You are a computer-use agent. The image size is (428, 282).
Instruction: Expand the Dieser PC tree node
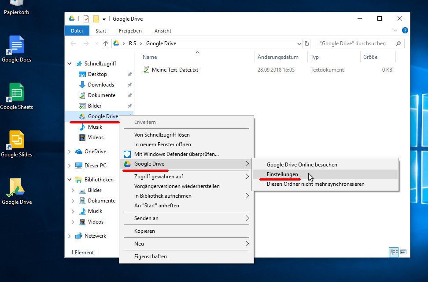pyautogui.click(x=69, y=166)
